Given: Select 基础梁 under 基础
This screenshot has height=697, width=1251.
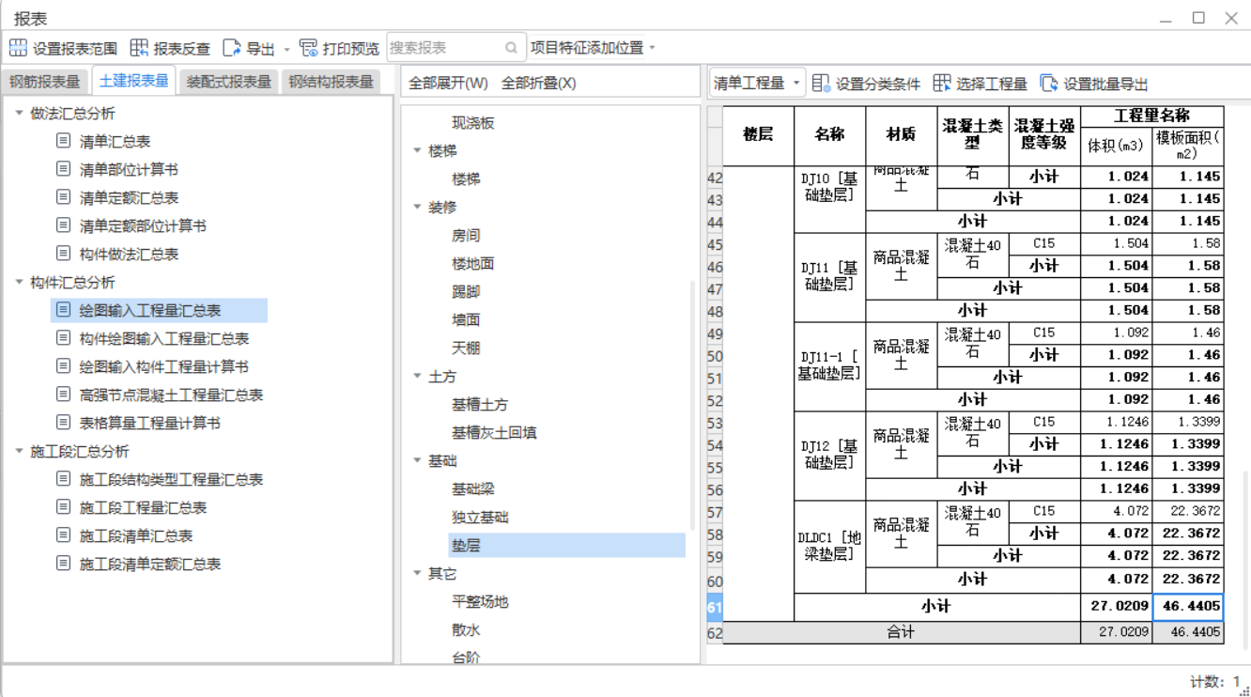Looking at the screenshot, I should pos(473,488).
